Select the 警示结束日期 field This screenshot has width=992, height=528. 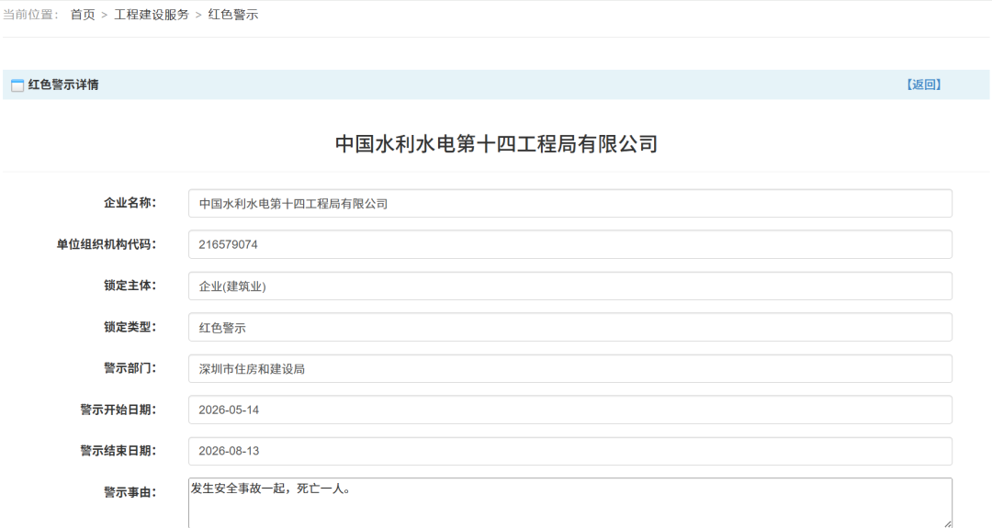570,451
